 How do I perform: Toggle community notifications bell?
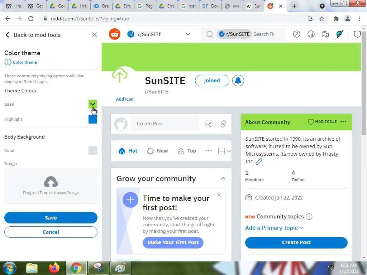coord(238,81)
